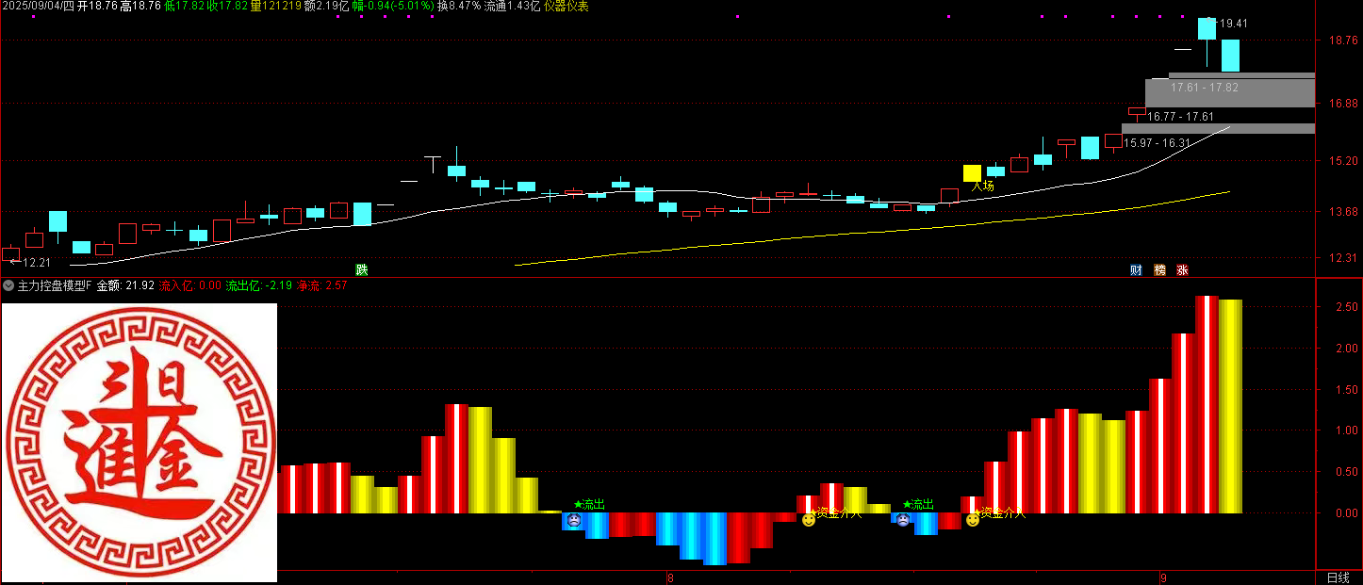Image resolution: width=1363 pixels, height=585 pixels.
Task: Click the last cyan candle below 19.41
Action: (1230, 56)
